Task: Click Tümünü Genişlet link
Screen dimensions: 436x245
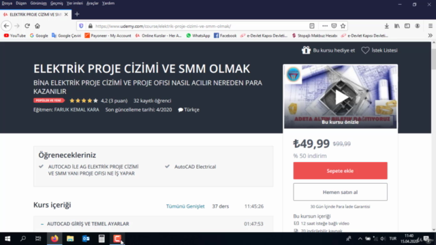Action: click(x=185, y=206)
